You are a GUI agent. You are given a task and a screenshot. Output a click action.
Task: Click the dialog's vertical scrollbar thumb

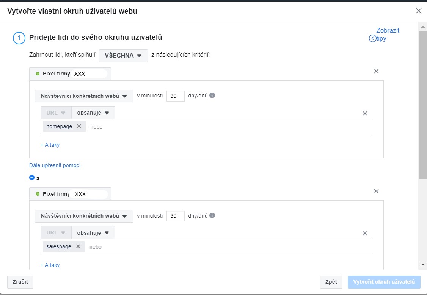click(423, 105)
